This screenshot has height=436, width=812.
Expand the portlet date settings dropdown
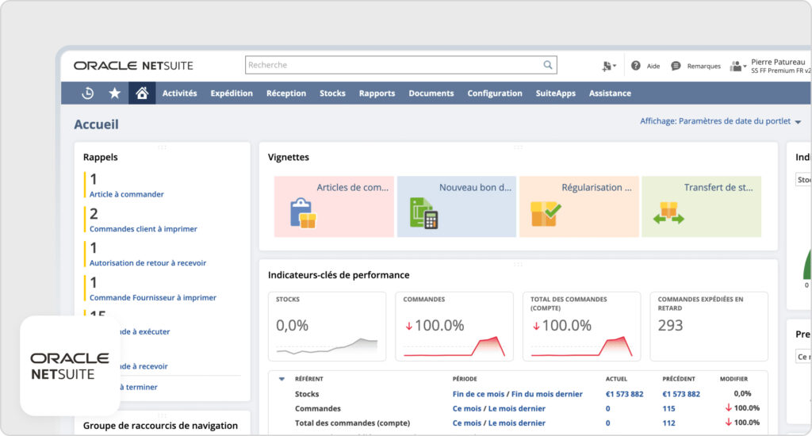798,122
